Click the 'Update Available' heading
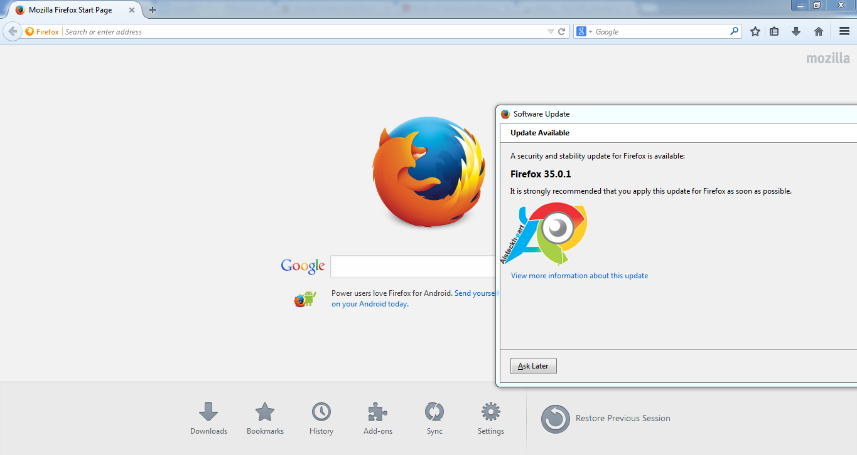This screenshot has width=857, height=455. pos(540,133)
